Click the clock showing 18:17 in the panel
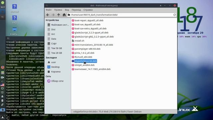213x120 pixels. click(x=3, y=7)
